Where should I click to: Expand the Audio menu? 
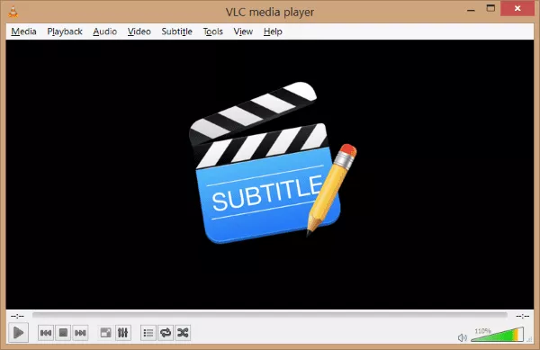pos(105,31)
